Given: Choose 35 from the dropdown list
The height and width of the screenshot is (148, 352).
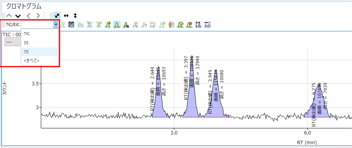Looking at the screenshot, I should point(39,43).
